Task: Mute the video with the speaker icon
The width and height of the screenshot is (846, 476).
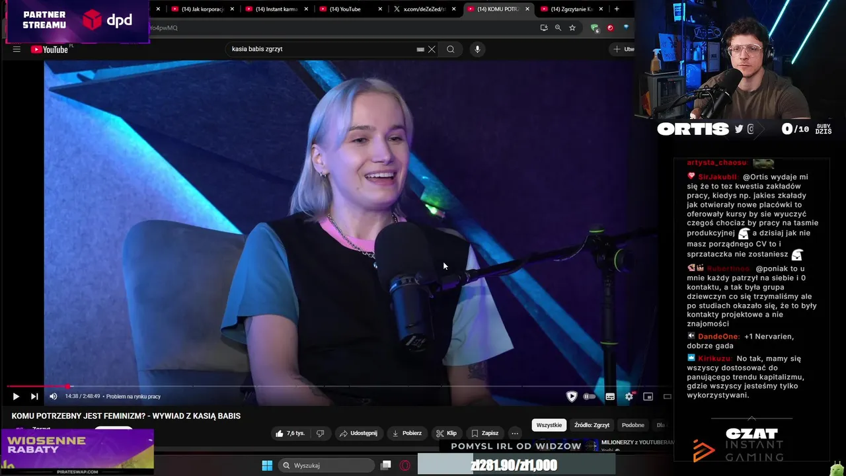Action: [x=54, y=397]
